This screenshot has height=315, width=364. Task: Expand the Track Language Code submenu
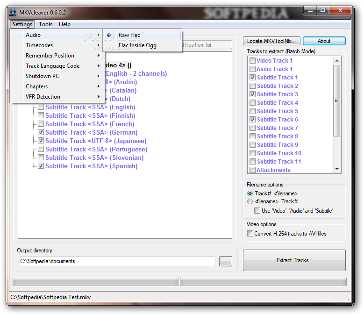pyautogui.click(x=57, y=66)
